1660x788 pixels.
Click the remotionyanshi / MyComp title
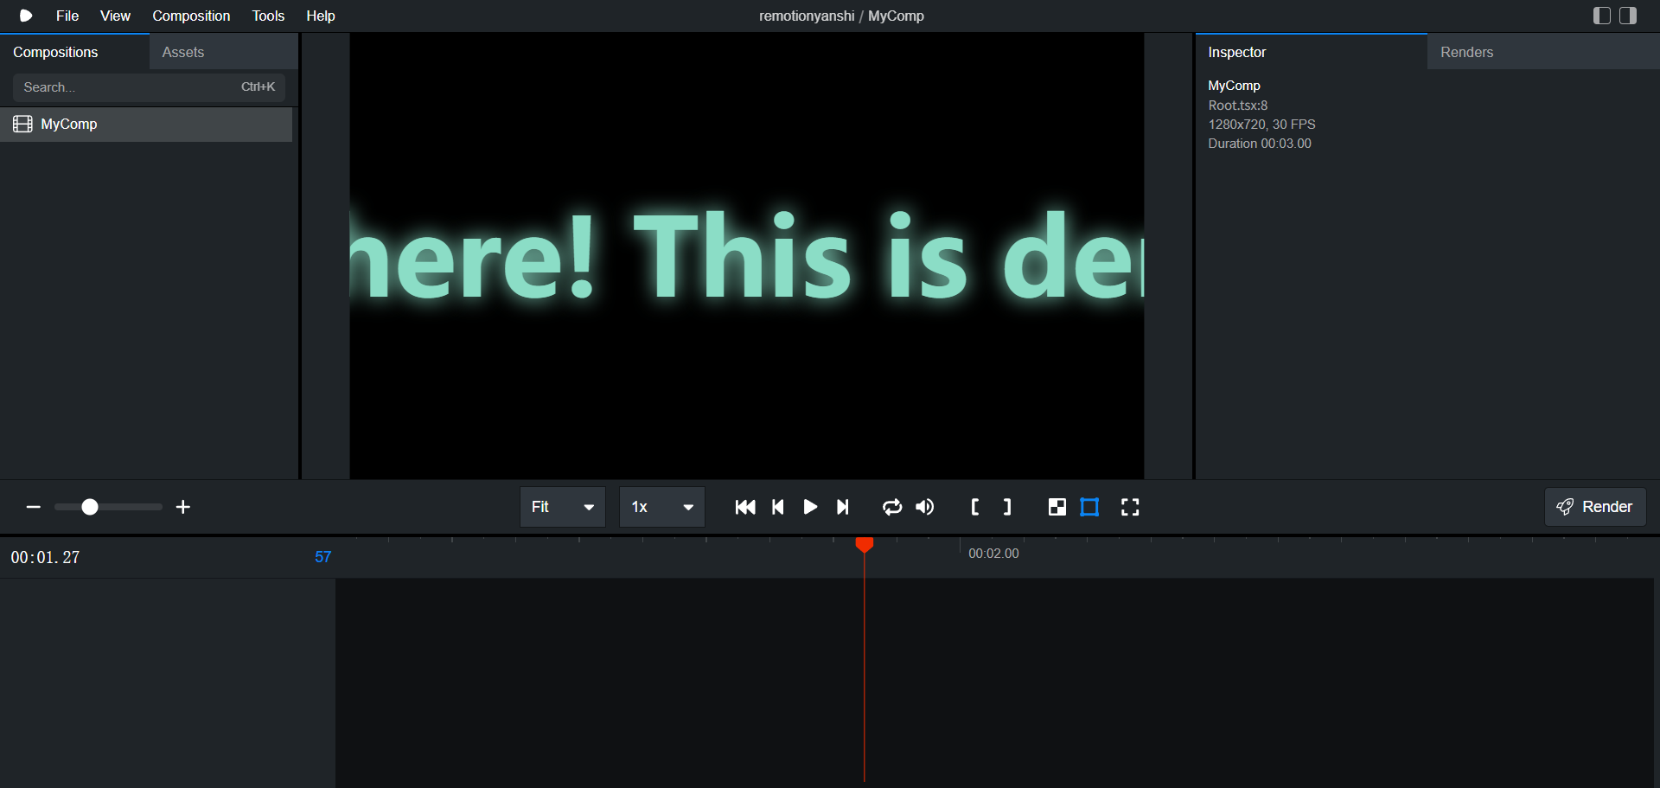(x=841, y=16)
